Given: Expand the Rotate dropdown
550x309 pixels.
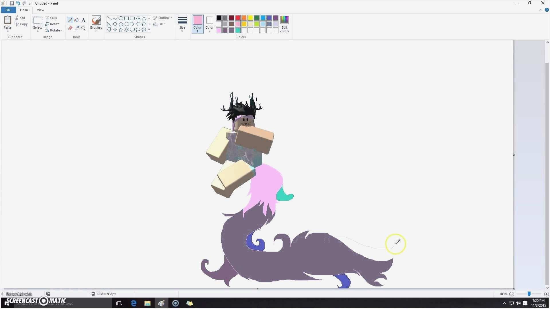Looking at the screenshot, I should [54, 30].
